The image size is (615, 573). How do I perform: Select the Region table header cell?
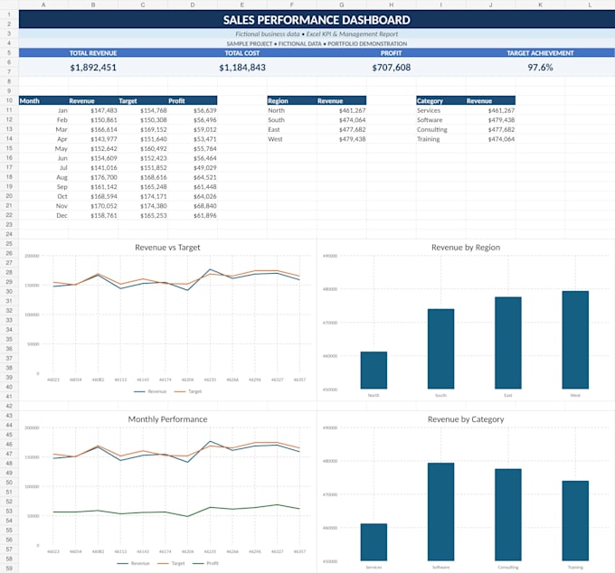(292, 100)
